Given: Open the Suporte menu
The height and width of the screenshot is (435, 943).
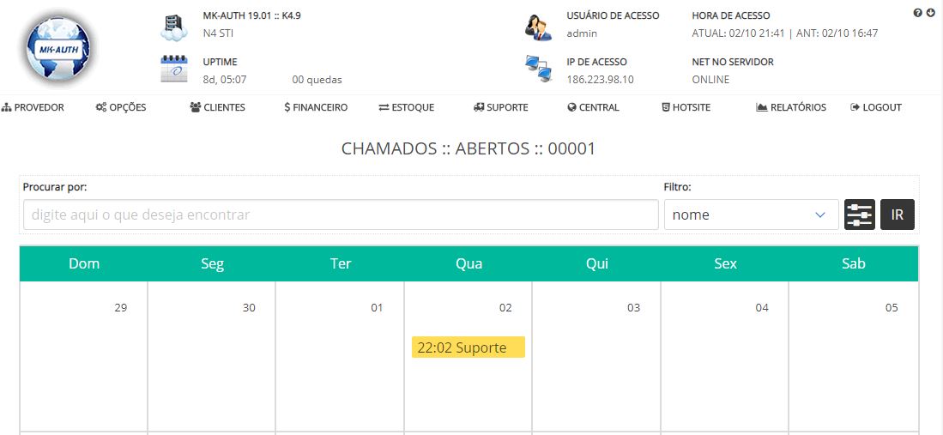Looking at the screenshot, I should click(500, 107).
